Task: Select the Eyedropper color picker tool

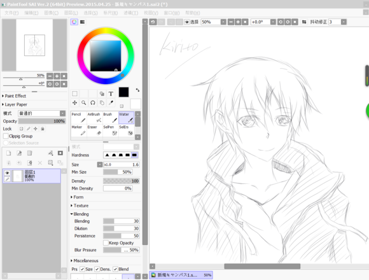Action: [x=111, y=102]
